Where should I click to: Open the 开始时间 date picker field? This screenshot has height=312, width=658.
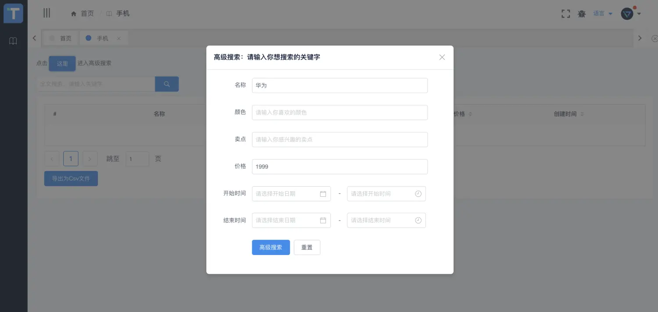[x=291, y=194]
